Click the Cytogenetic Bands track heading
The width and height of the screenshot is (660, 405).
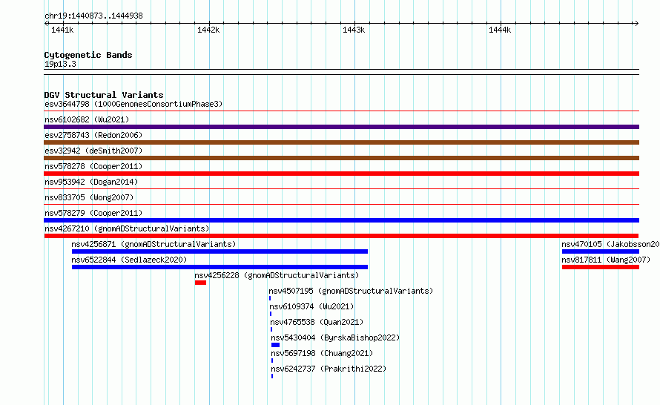pyautogui.click(x=88, y=55)
